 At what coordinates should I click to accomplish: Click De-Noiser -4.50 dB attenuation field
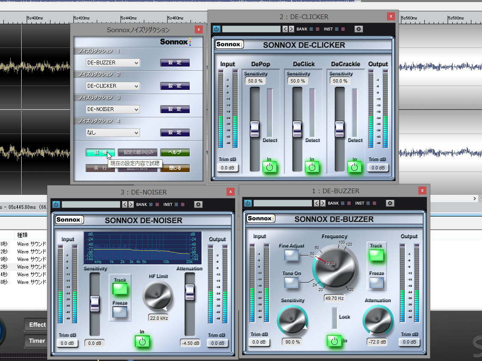(x=190, y=343)
